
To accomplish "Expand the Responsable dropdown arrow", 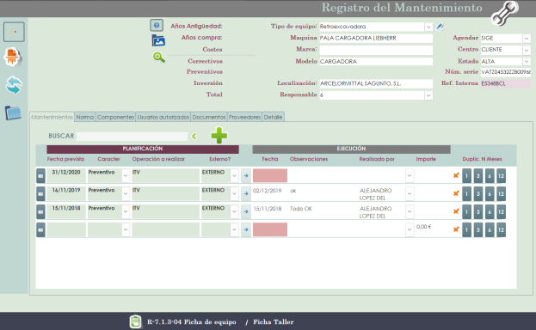I will pyautogui.click(x=428, y=95).
